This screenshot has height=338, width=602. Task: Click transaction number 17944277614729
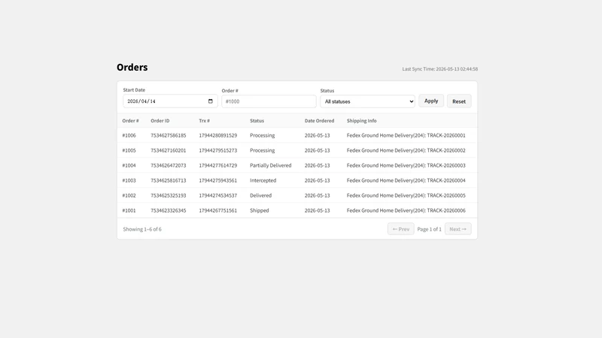coord(218,165)
